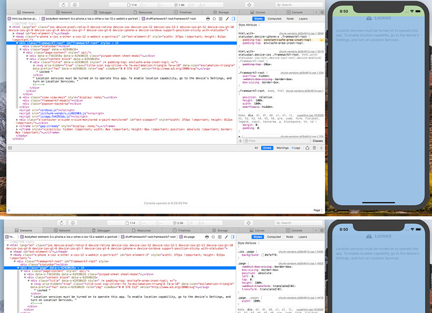Expand the pinpad-sheet div in upper DOM tree
The height and width of the screenshot is (313, 432).
tap(27, 56)
